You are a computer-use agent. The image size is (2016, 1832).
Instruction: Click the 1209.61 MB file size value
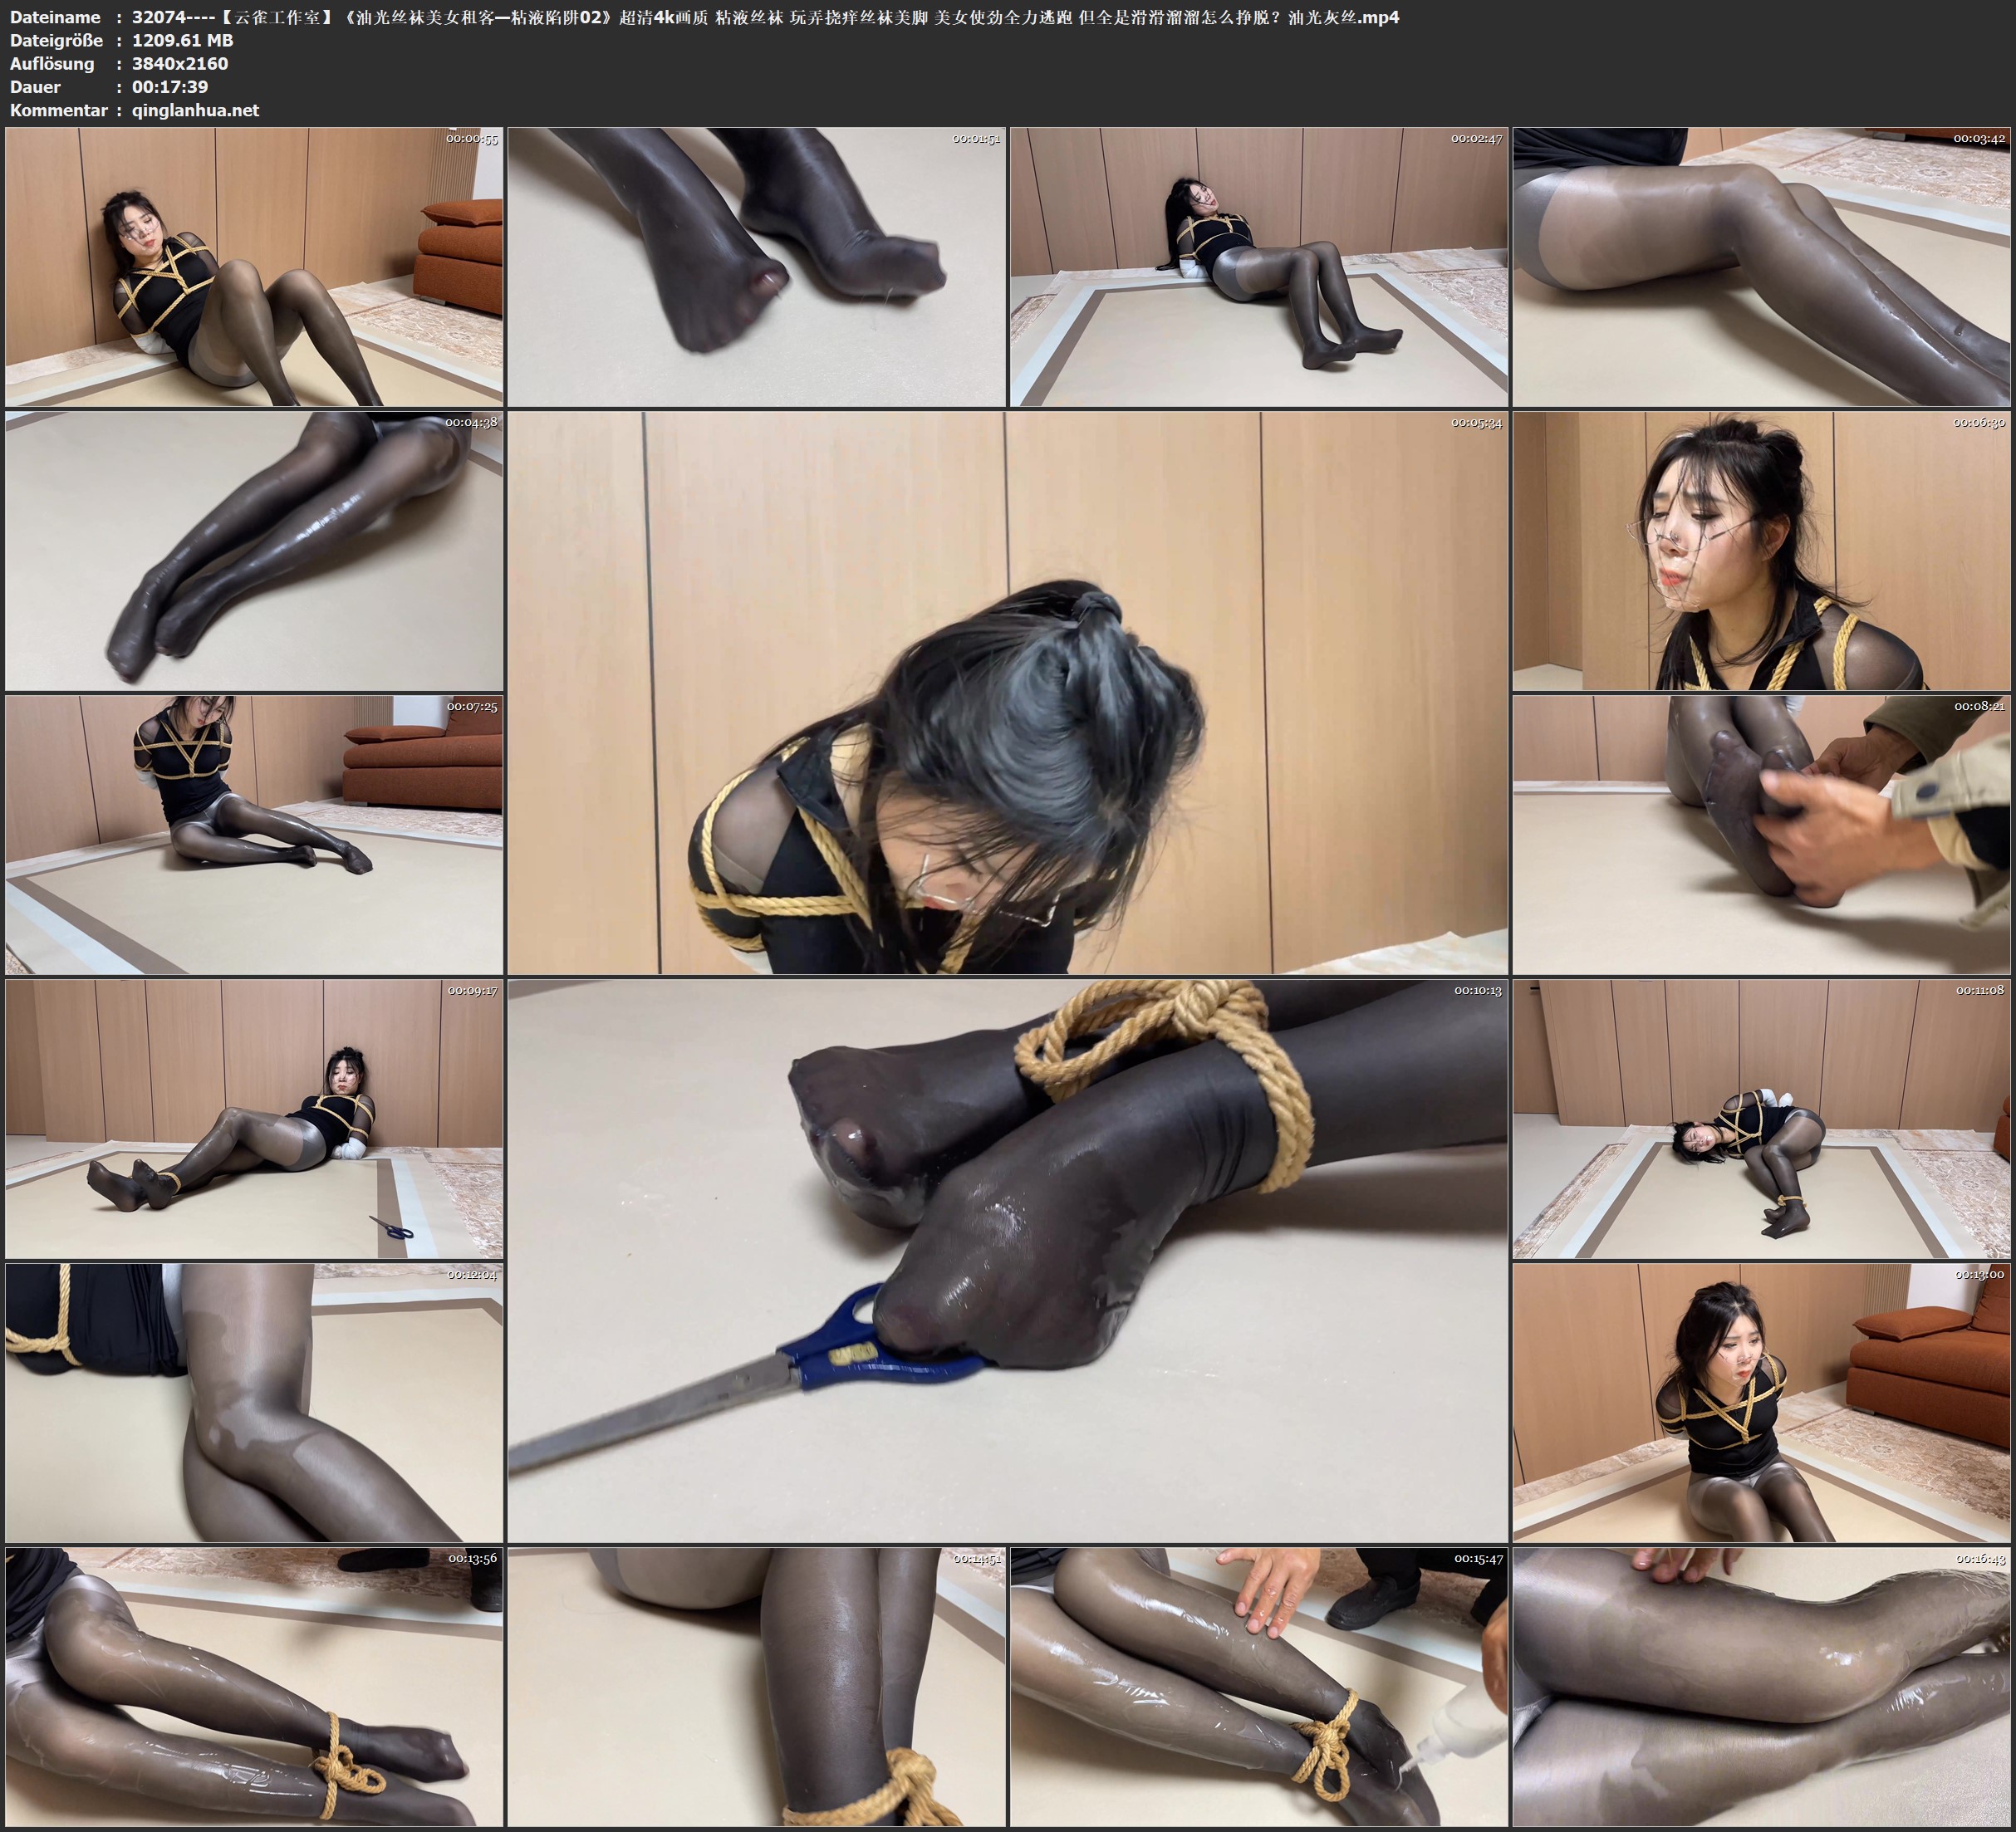tap(182, 40)
